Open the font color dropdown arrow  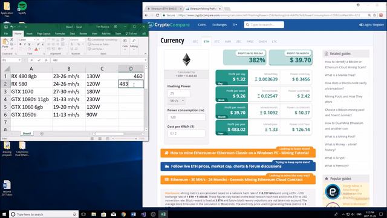tap(39, 49)
